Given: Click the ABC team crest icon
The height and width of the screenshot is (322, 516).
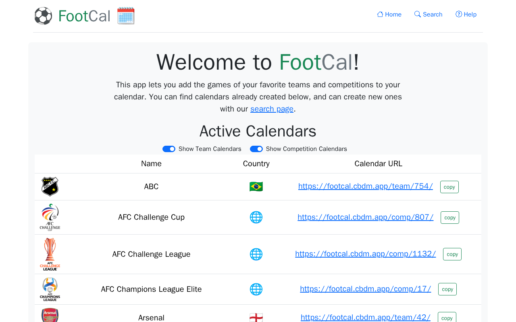Looking at the screenshot, I should pyautogui.click(x=50, y=187).
